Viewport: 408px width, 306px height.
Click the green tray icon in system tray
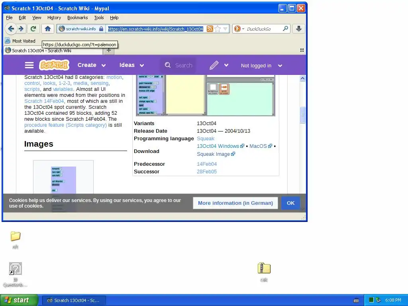click(x=371, y=300)
